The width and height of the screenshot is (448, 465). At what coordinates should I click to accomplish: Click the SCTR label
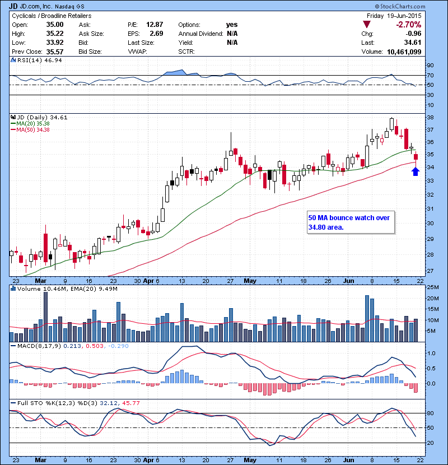tap(186, 52)
